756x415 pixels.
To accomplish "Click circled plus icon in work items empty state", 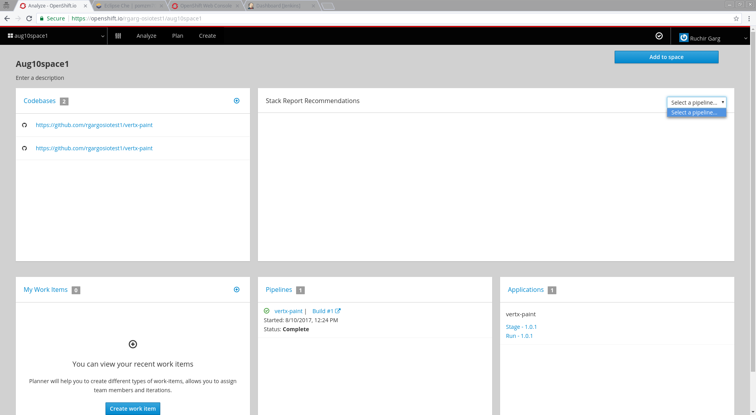I will click(133, 344).
